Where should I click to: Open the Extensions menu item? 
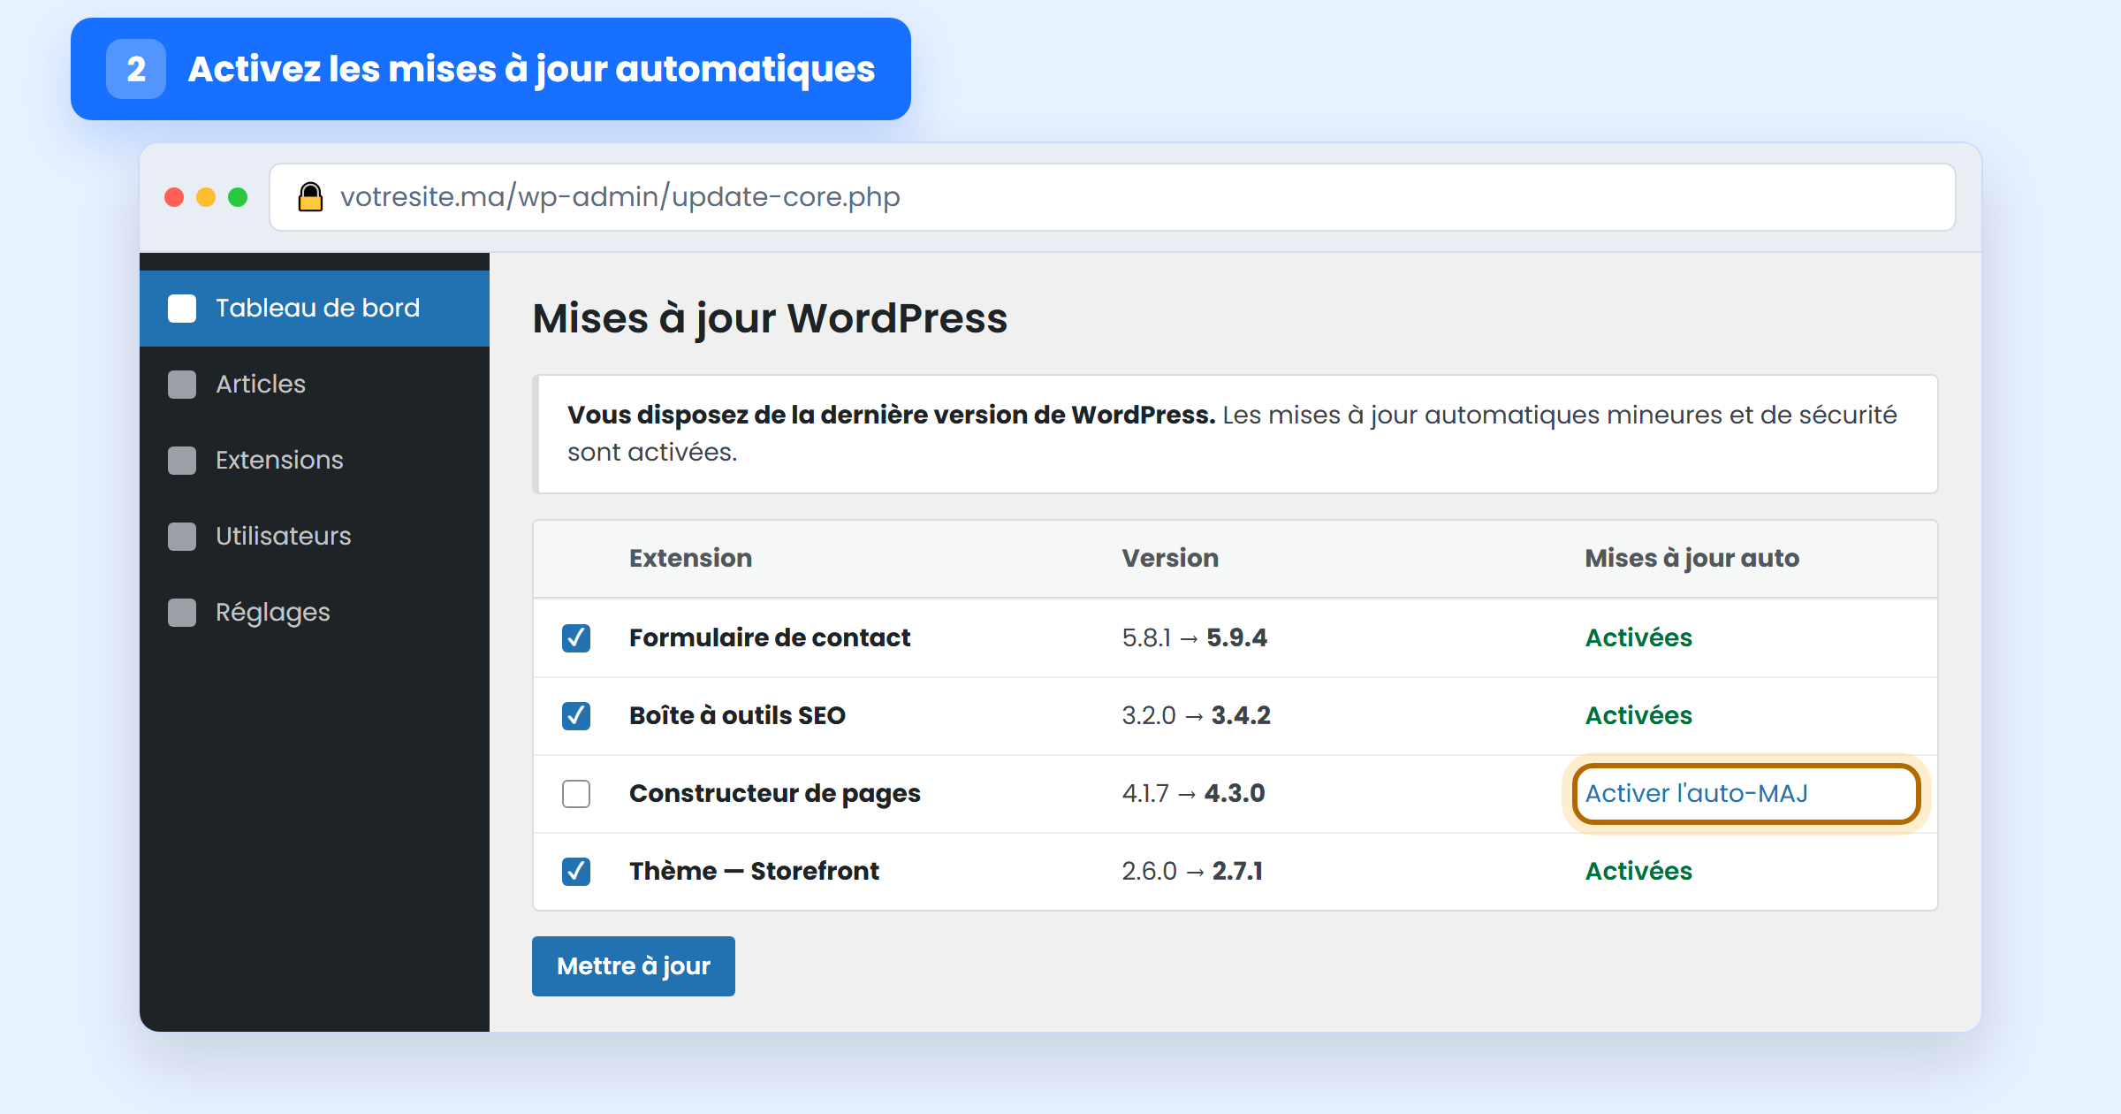[x=315, y=461]
